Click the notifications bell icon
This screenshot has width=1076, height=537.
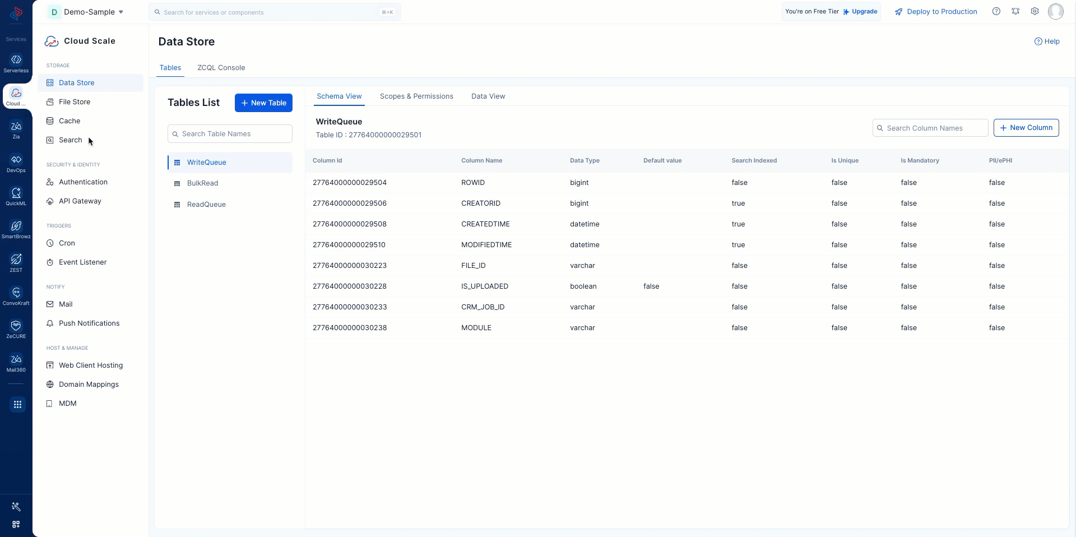tap(1015, 12)
